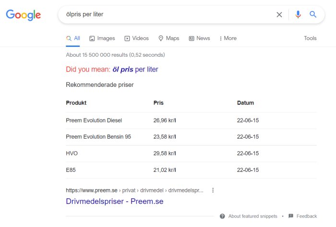The image size is (336, 227).
Task: Click the results count text
Action: (115, 55)
